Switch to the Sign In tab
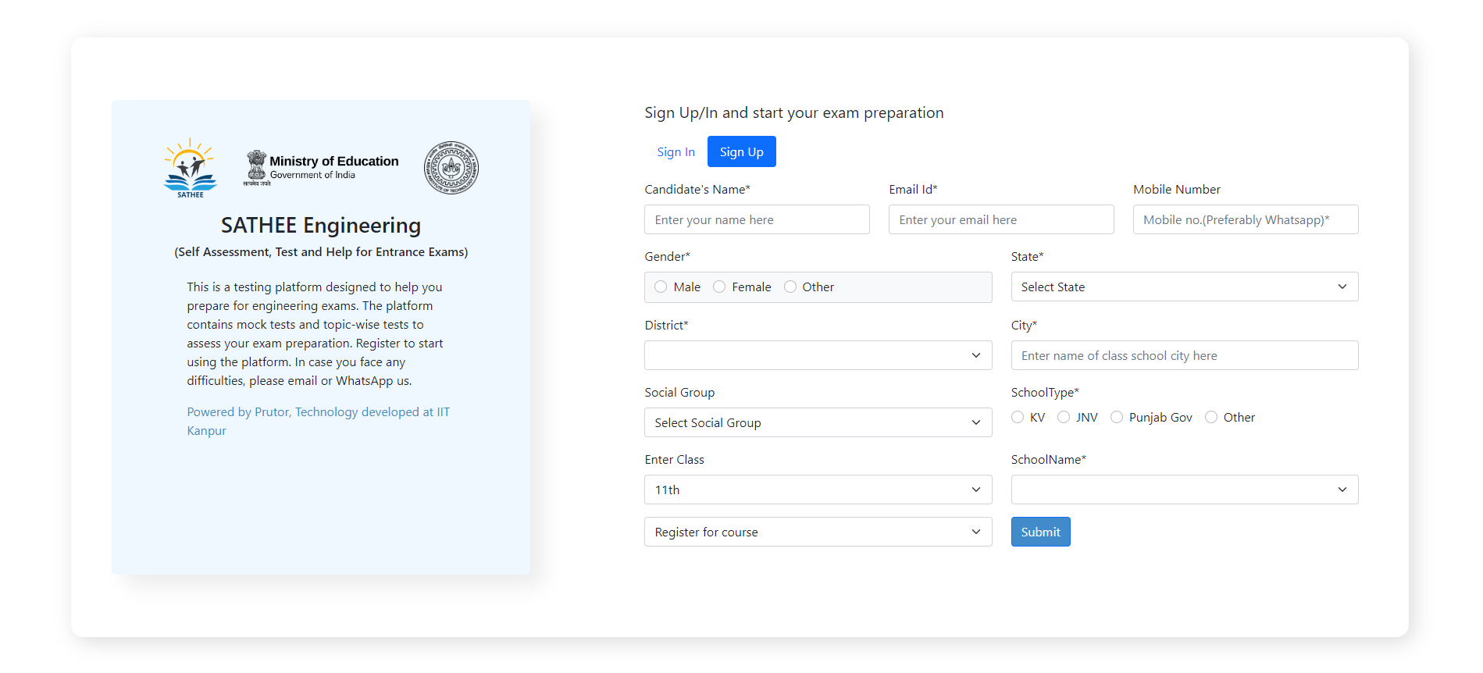Screen dimensions: 1483x673 pyautogui.click(x=676, y=151)
